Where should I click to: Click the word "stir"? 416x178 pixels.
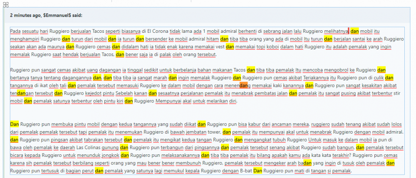pyautogui.click(x=397, y=93)
